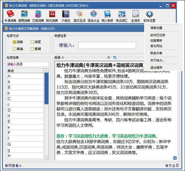
Task: Choose 官方网站 from the menu
Action: pyautogui.click(x=156, y=46)
